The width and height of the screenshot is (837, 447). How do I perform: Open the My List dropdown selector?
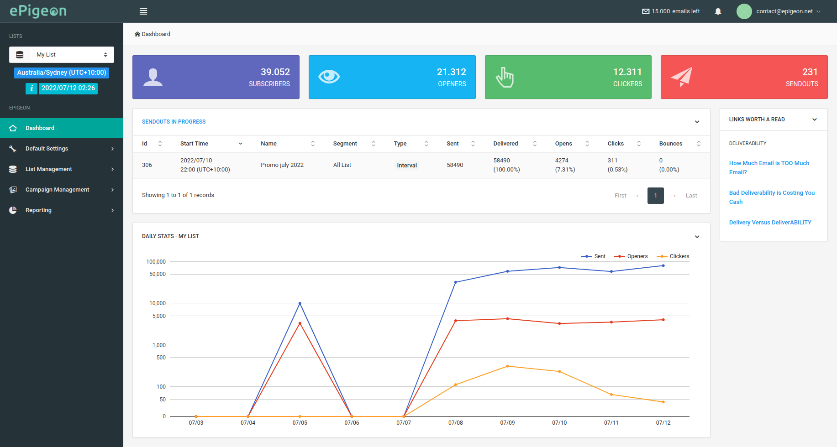click(x=71, y=54)
